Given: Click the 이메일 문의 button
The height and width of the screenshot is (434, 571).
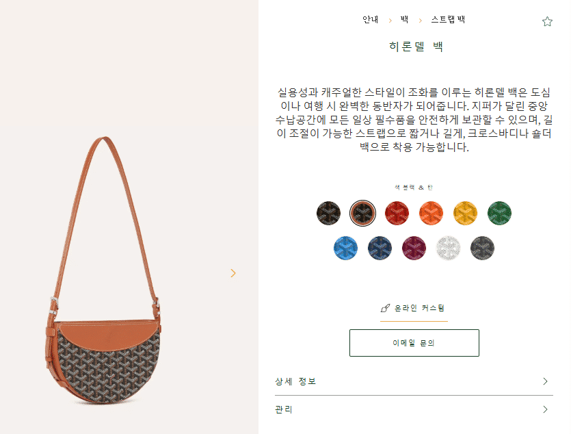Looking at the screenshot, I should click(x=414, y=343).
